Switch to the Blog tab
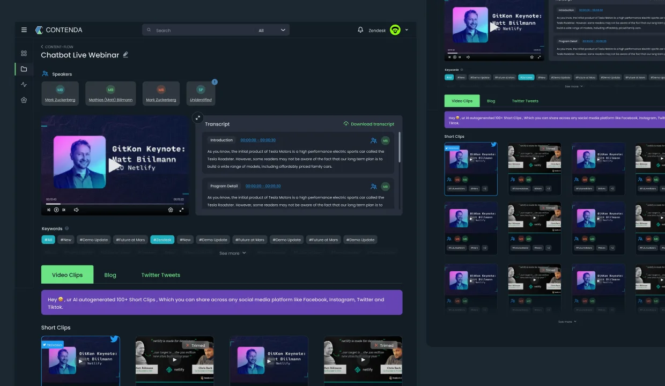Viewport: 665px width, 386px height. (x=110, y=275)
